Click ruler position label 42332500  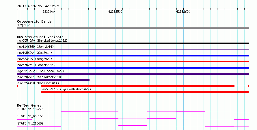tap(116, 12)
